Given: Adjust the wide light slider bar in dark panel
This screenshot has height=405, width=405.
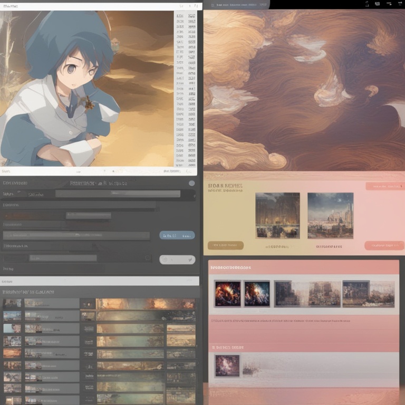Looking at the screenshot, I should (x=118, y=194).
